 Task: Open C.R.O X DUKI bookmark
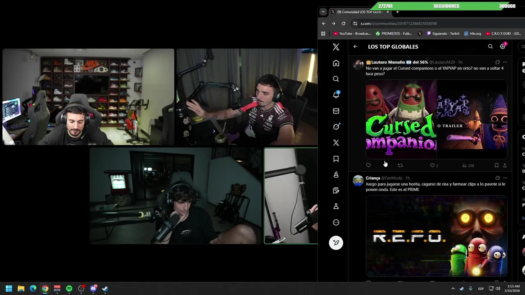pyautogui.click(x=503, y=34)
